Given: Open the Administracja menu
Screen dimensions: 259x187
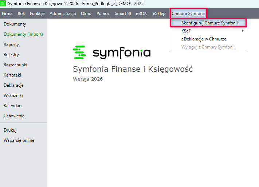Looking at the screenshot, I should 63,13.
